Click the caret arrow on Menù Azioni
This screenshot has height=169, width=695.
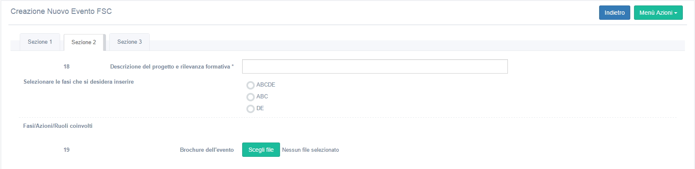coord(676,13)
